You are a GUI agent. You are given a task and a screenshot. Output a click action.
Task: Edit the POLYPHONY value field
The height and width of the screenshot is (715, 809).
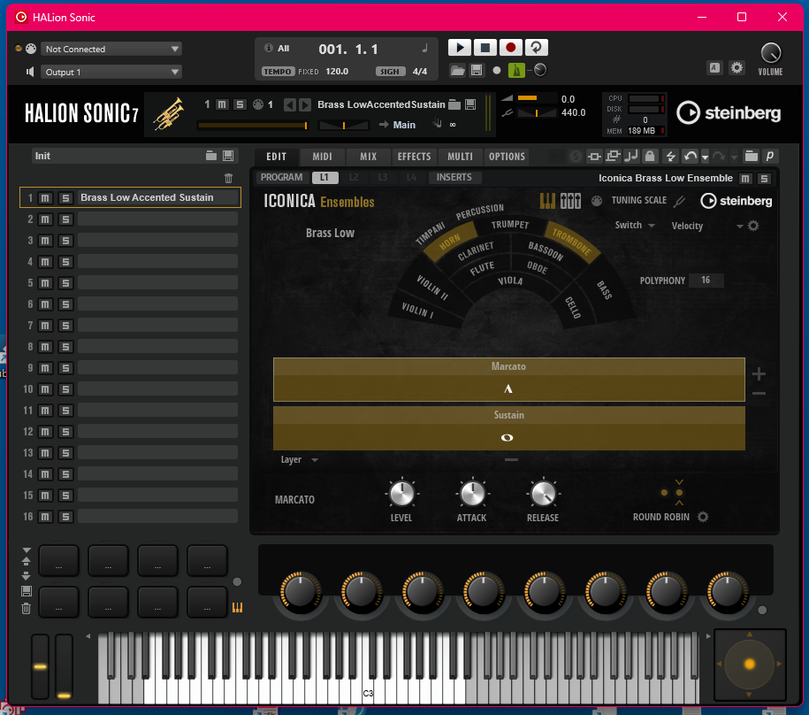[706, 281]
